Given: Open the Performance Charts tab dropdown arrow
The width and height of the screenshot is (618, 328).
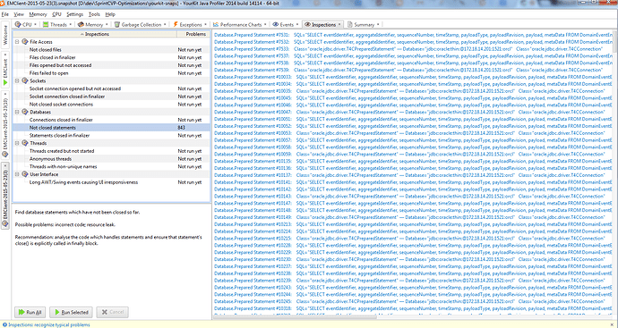Looking at the screenshot, I should tap(265, 24).
